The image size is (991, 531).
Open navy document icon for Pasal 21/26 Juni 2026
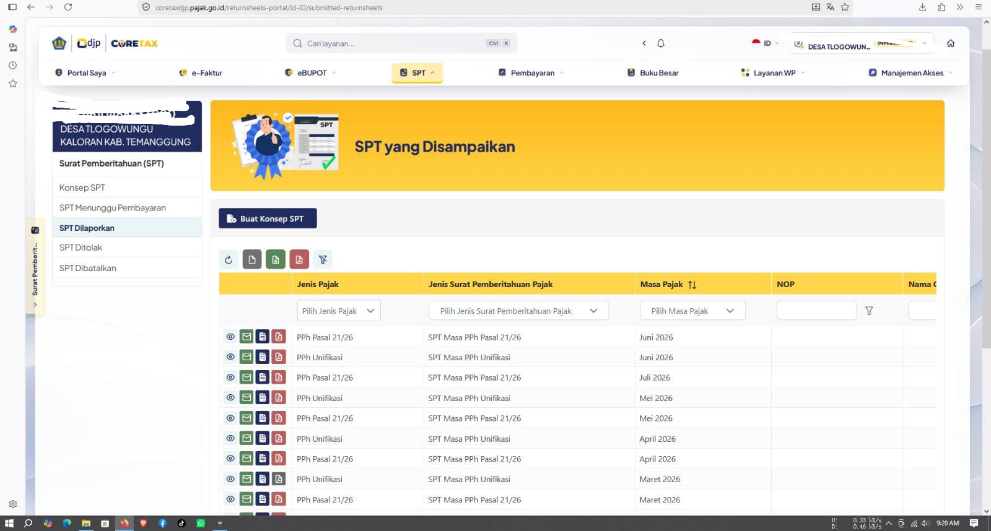pyautogui.click(x=263, y=337)
